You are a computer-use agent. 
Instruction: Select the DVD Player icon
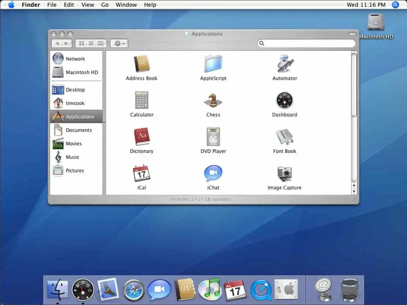point(213,137)
